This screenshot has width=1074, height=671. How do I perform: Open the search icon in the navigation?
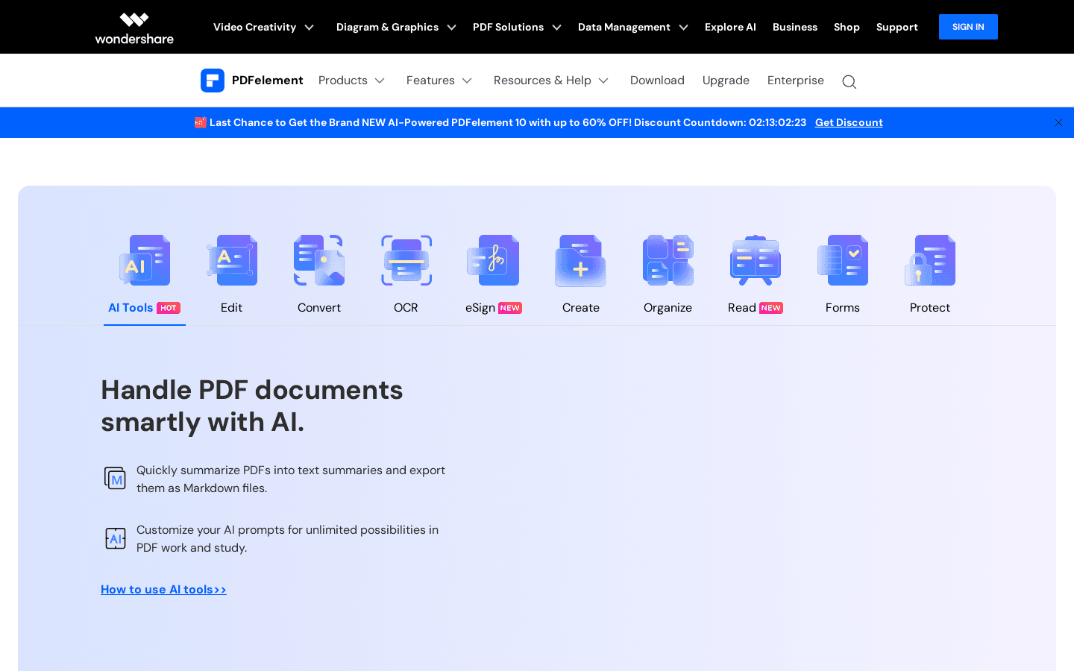(849, 81)
